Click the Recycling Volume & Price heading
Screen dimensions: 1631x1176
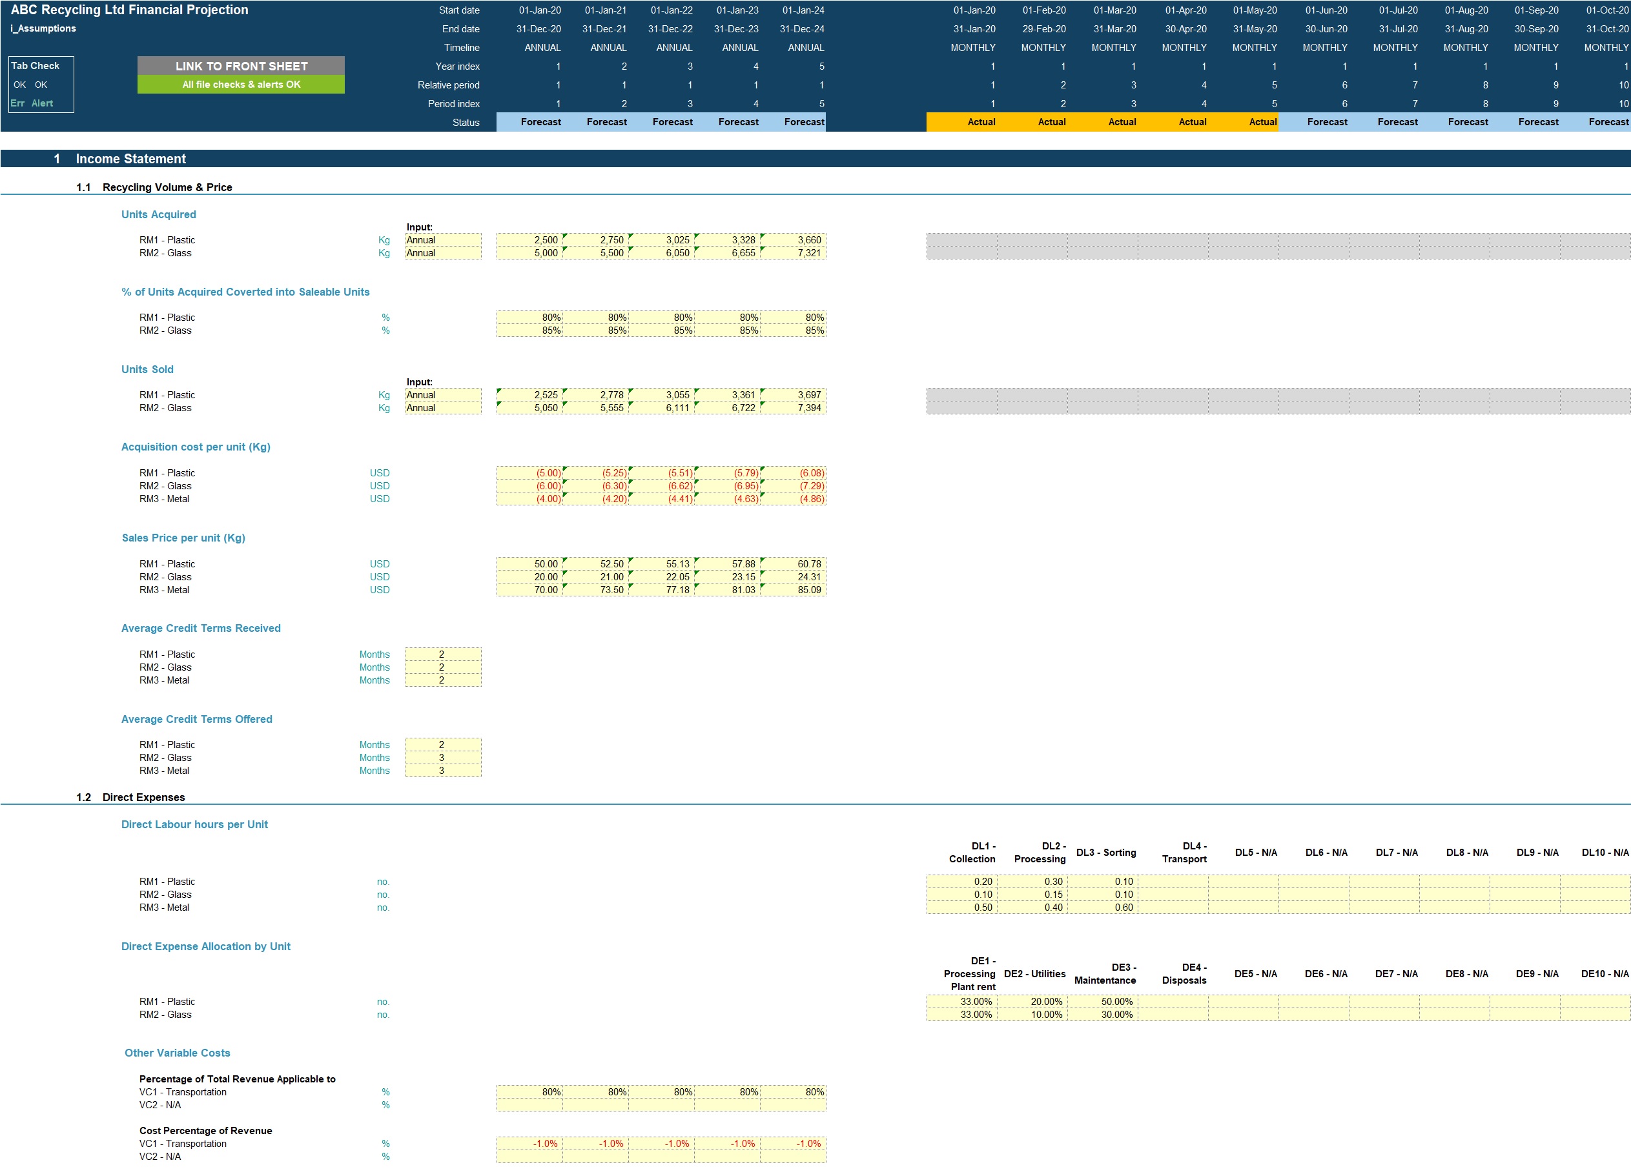(167, 187)
